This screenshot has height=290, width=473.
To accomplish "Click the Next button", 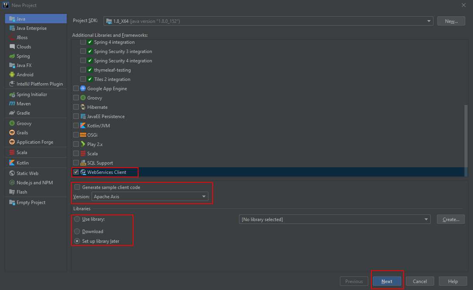I will (387, 281).
